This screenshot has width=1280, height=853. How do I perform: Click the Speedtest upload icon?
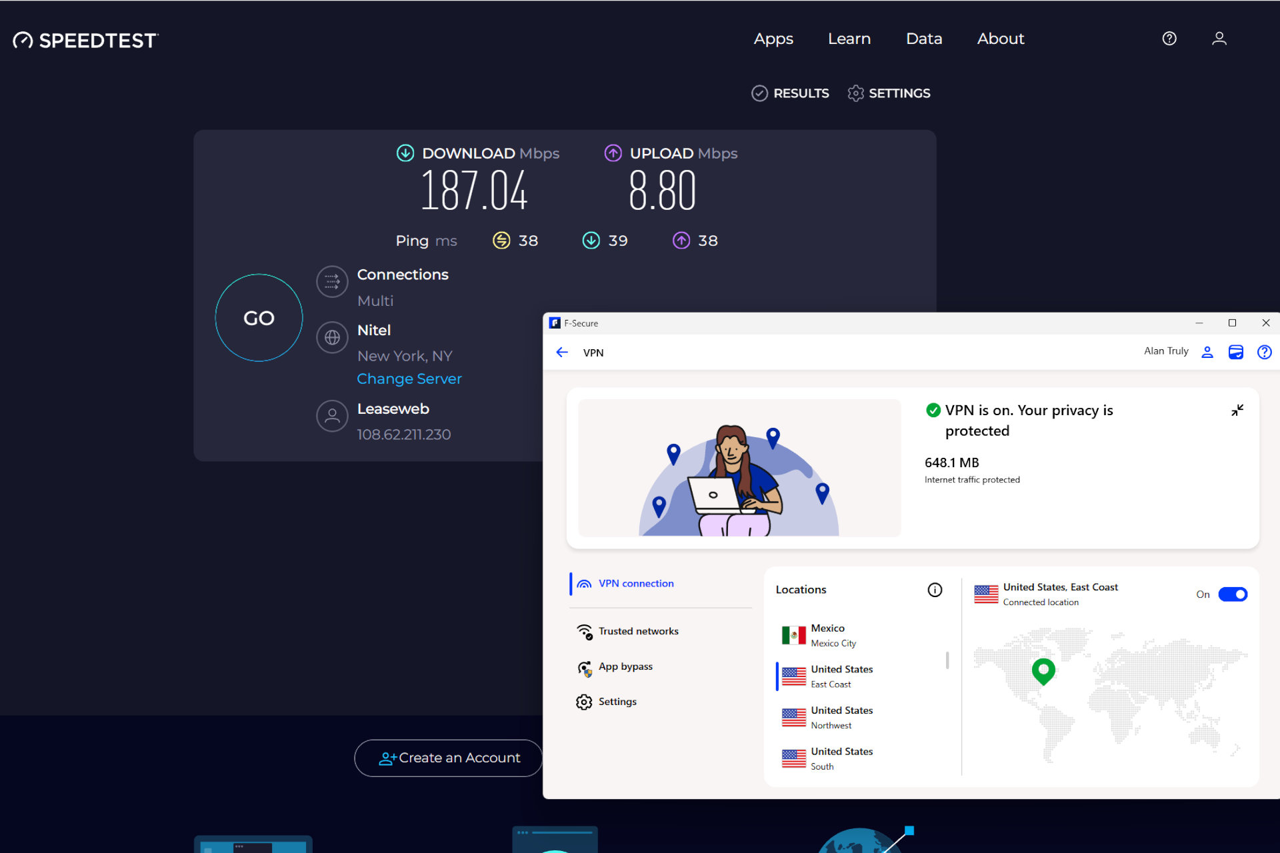(611, 153)
